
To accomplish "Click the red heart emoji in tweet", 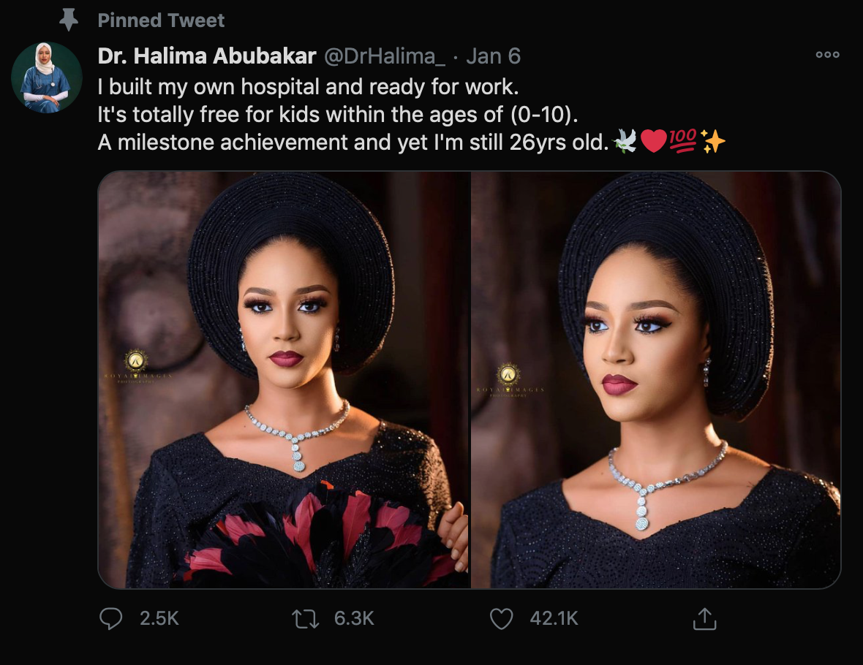I will point(653,142).
